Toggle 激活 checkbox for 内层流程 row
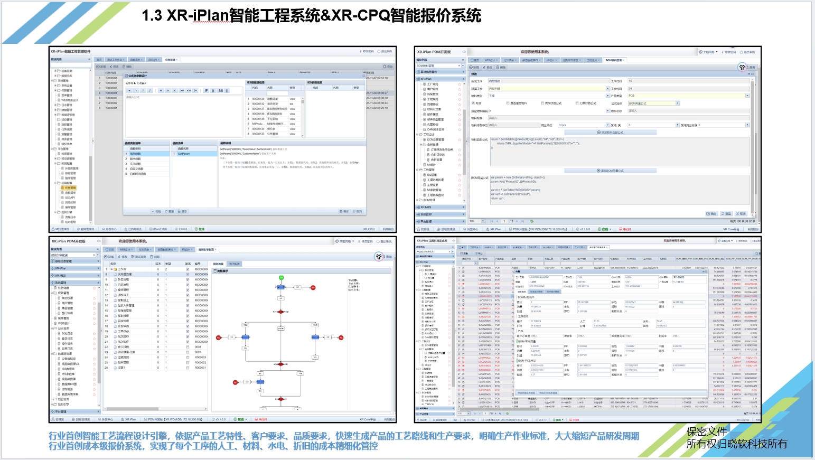 tap(188, 285)
